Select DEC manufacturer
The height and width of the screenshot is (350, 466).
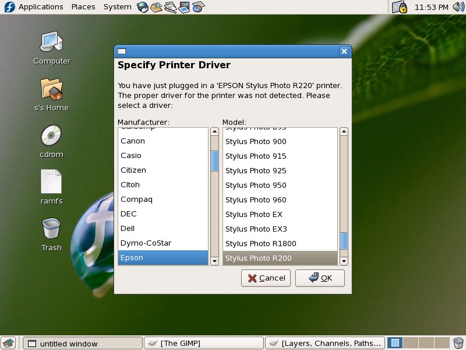(163, 214)
